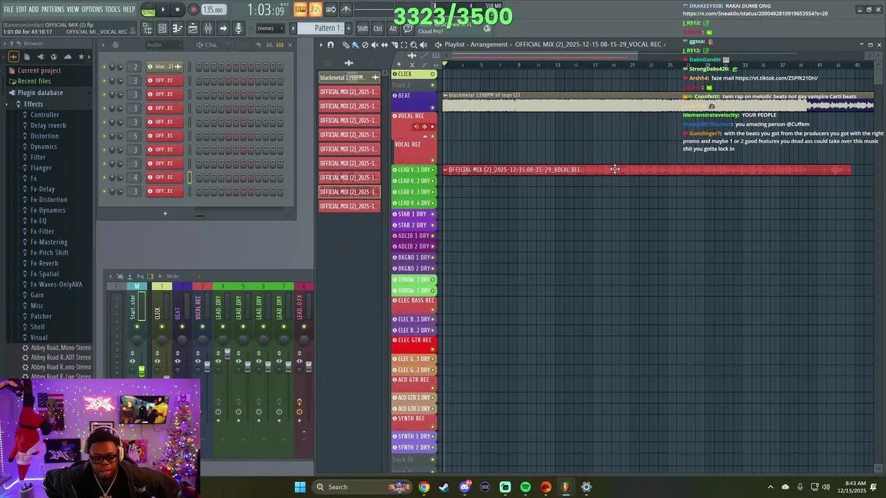Select the Mute tool in playlist toolbar
This screenshot has height=498, width=886.
click(374, 45)
